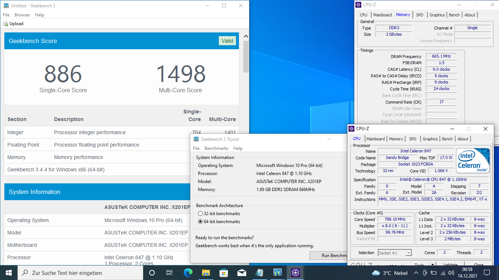499x280 pixels.
Task: Select Bench tab in back CPU-Z window
Action: coord(454,15)
